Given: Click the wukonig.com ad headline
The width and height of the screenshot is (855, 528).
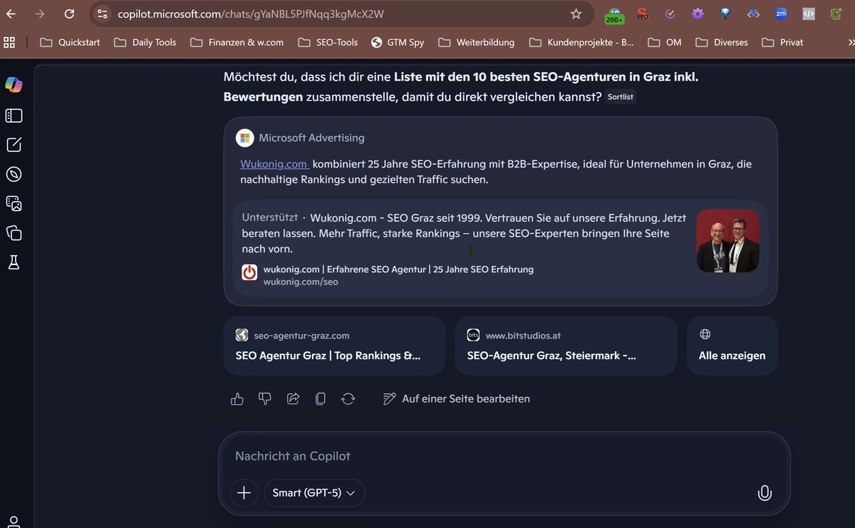Looking at the screenshot, I should [x=398, y=269].
